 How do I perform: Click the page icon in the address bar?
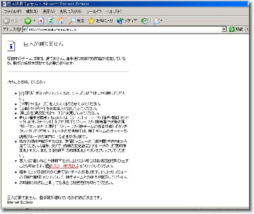[26, 30]
